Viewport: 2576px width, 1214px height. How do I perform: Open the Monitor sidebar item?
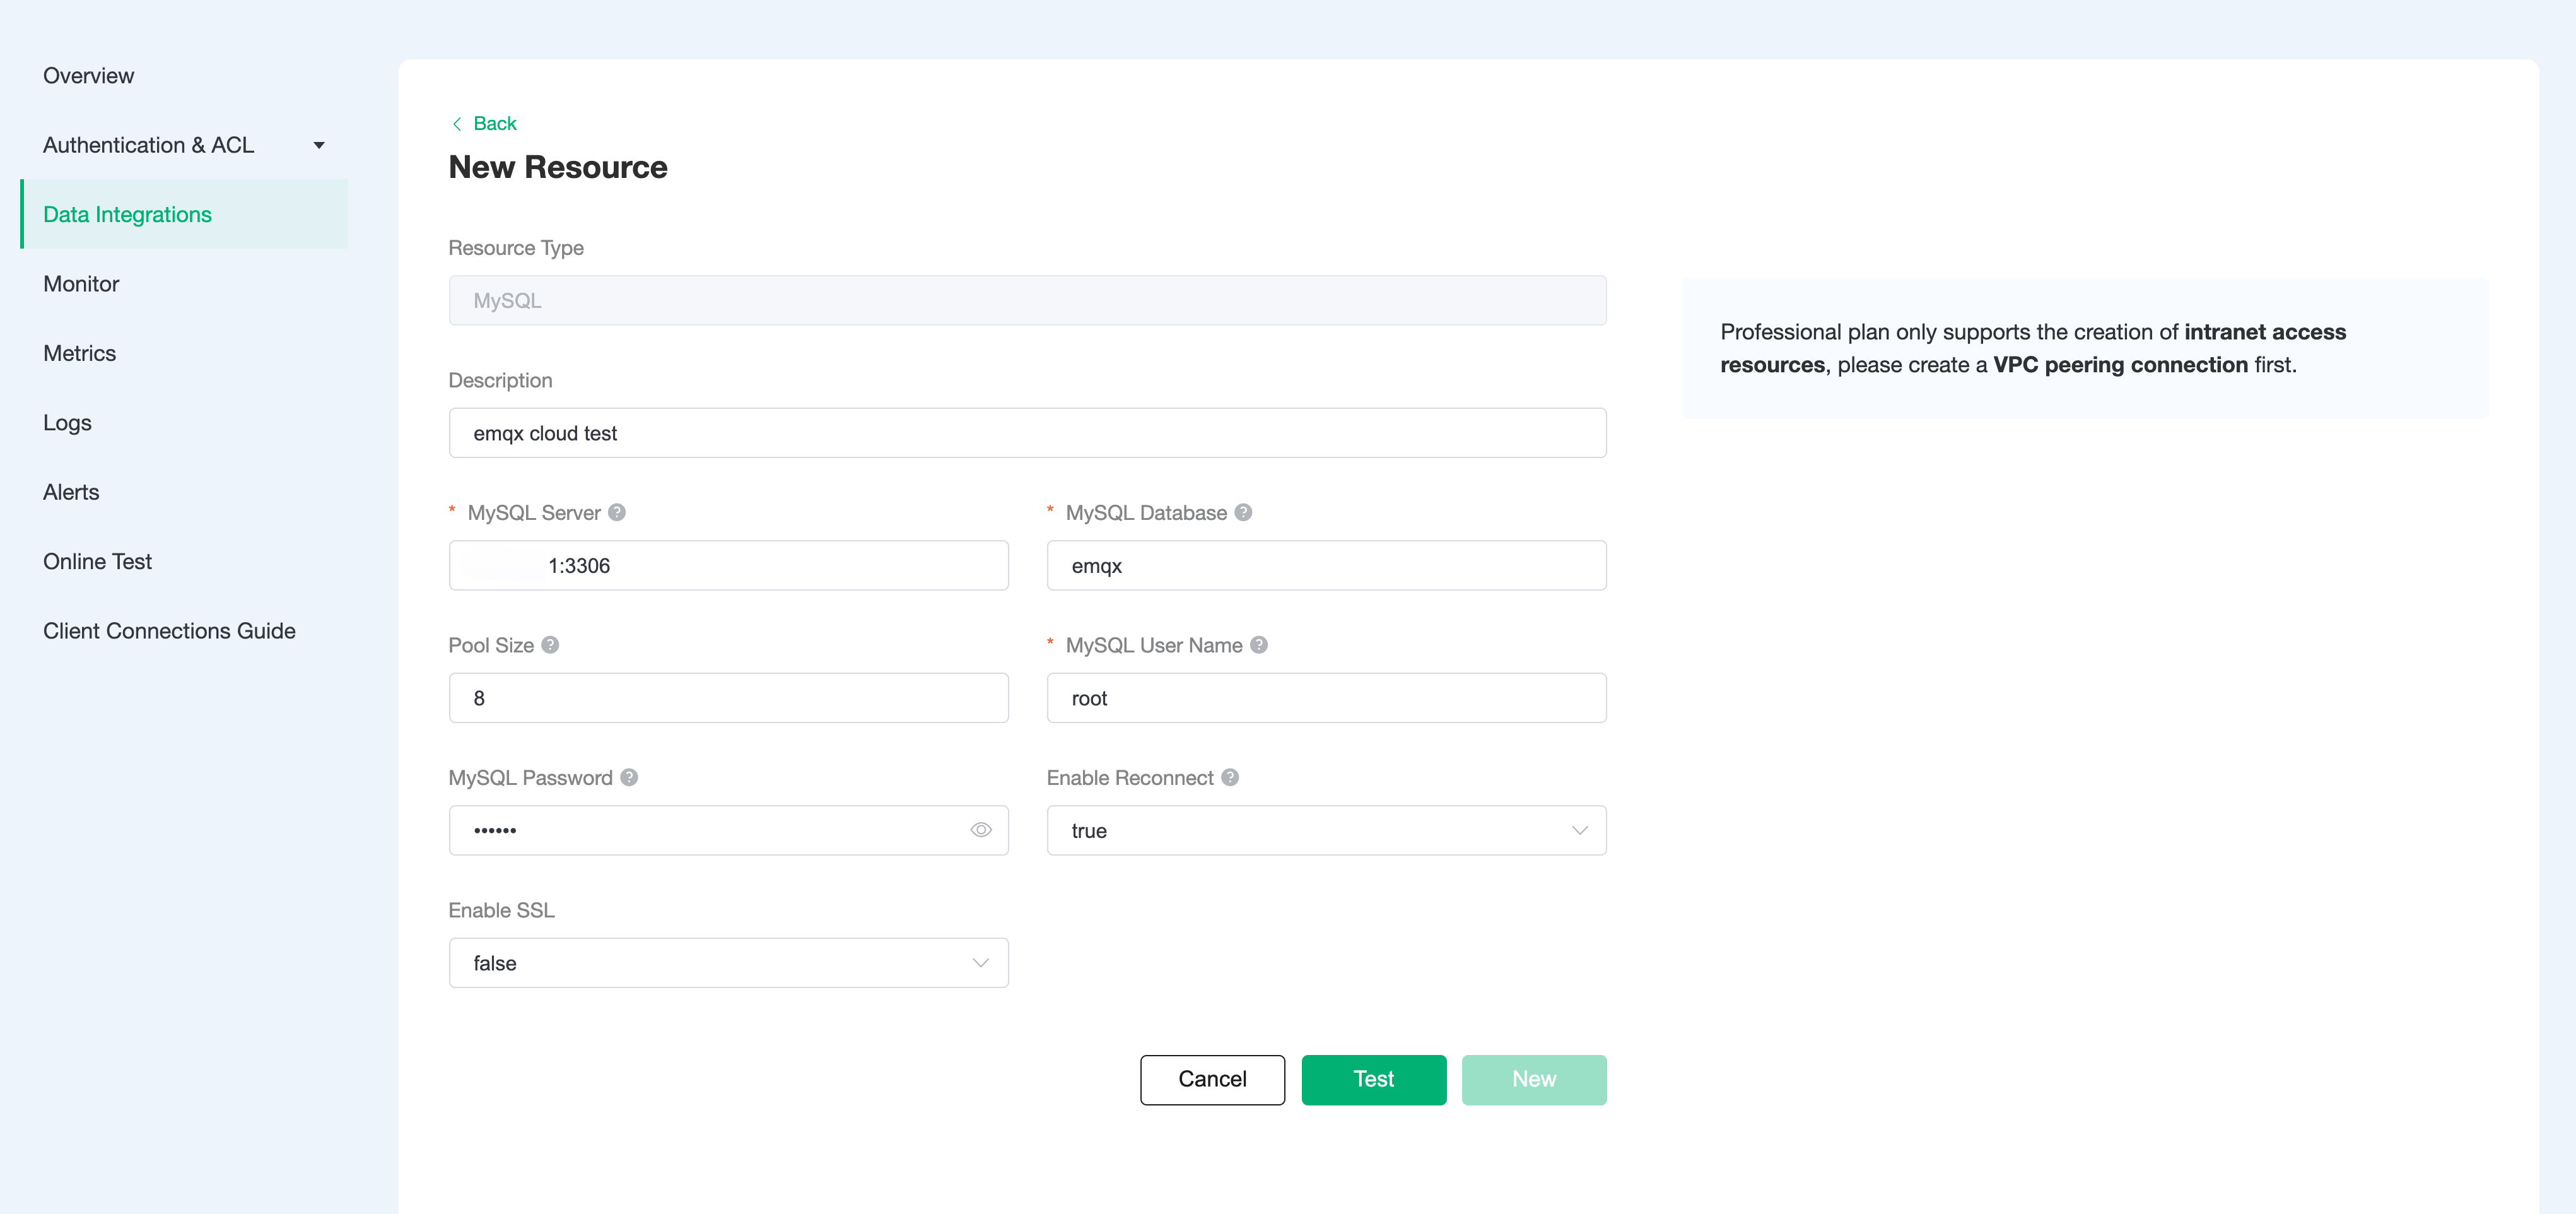(x=81, y=284)
